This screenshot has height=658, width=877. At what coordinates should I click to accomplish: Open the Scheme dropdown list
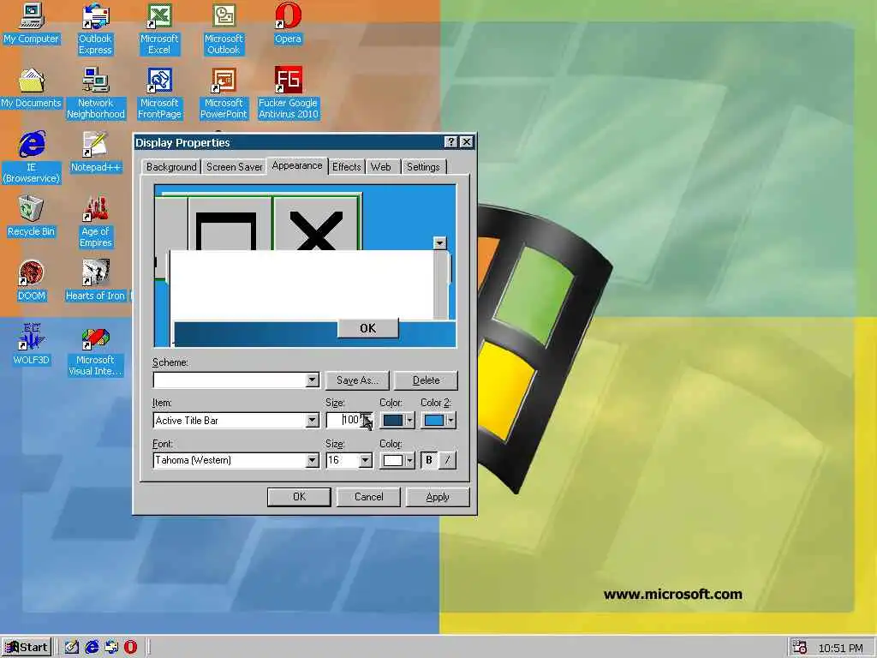313,380
